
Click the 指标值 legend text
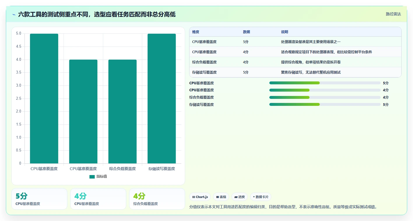pyautogui.click(x=102, y=177)
